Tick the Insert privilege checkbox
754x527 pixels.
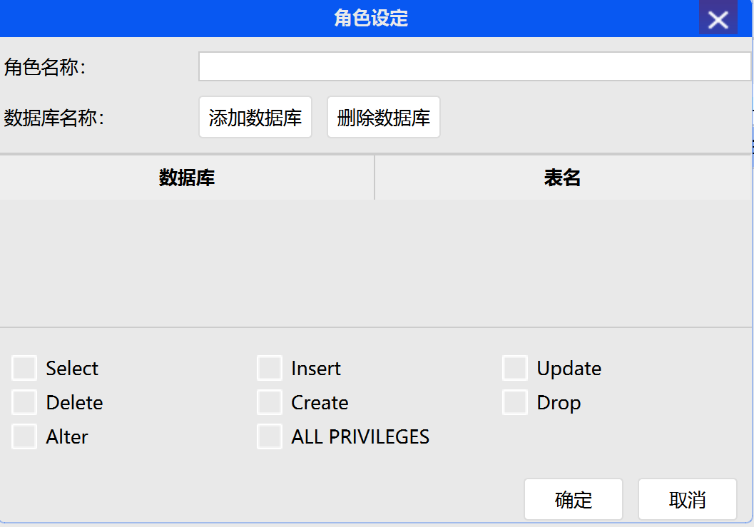[270, 368]
